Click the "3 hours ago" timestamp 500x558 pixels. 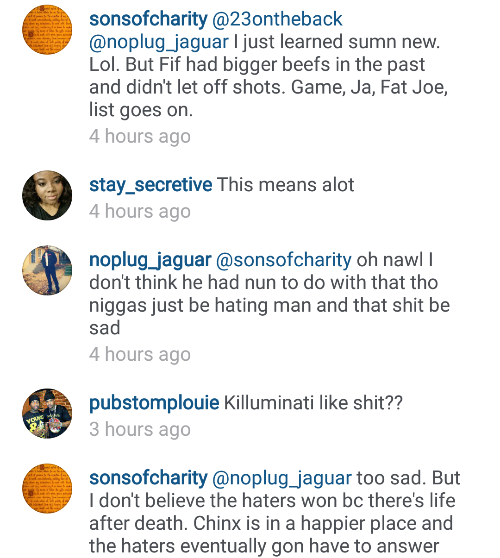[140, 429]
